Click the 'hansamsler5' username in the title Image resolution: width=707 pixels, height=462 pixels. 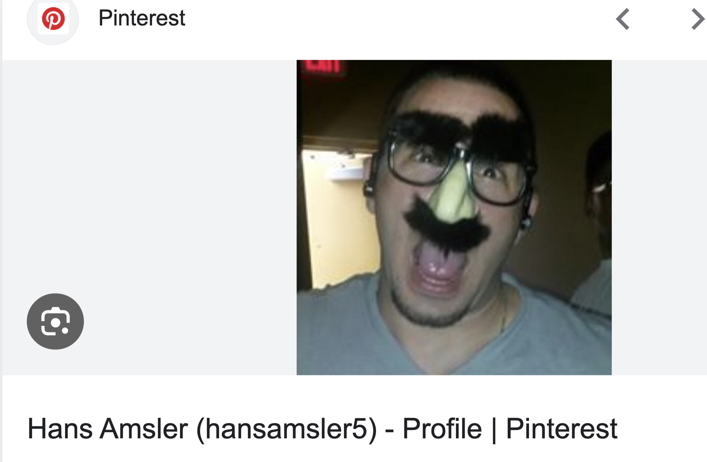(286, 429)
